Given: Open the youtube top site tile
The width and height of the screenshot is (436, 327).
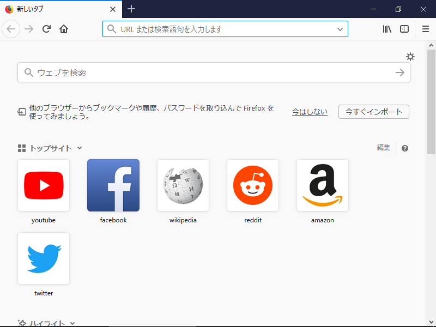Looking at the screenshot, I should click(44, 185).
